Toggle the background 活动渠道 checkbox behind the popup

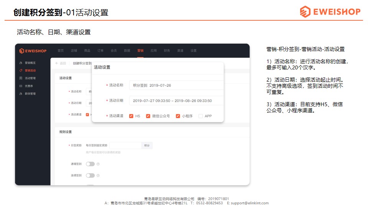[x=87, y=115]
